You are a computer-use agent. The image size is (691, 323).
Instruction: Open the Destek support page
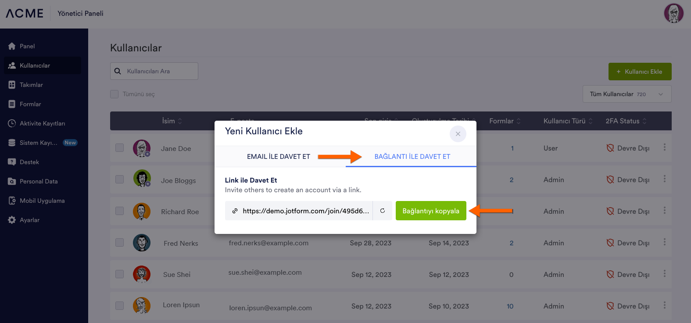29,162
